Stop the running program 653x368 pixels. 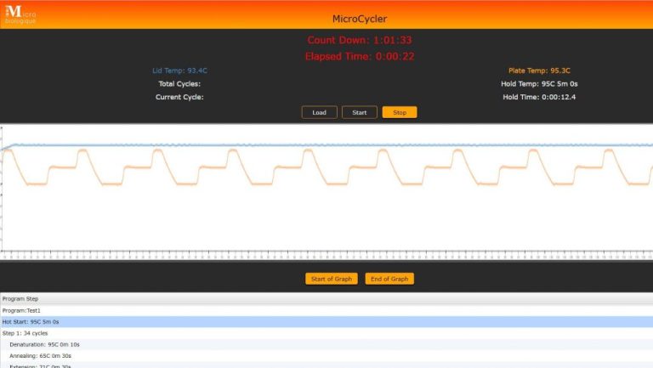click(x=400, y=112)
